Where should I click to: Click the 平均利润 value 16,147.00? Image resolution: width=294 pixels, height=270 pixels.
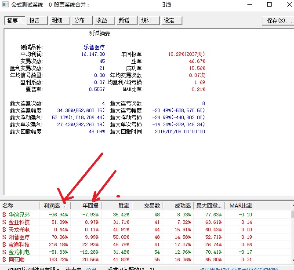tap(93, 54)
